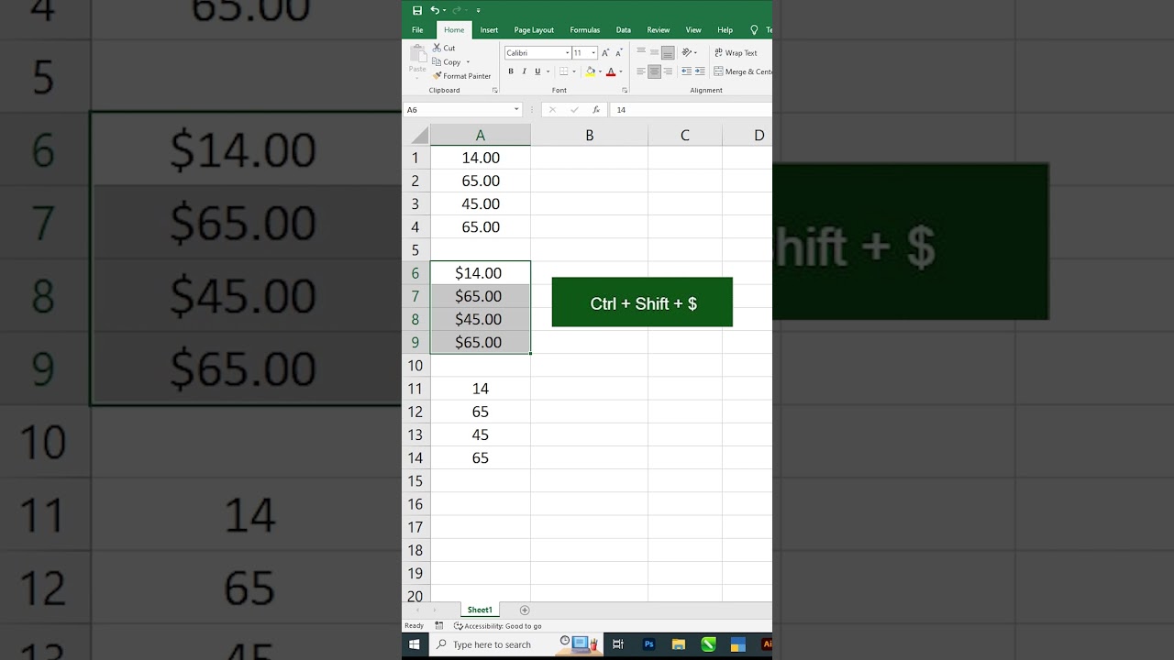Activate the Format Painter
This screenshot has height=660, width=1174.
pyautogui.click(x=461, y=76)
